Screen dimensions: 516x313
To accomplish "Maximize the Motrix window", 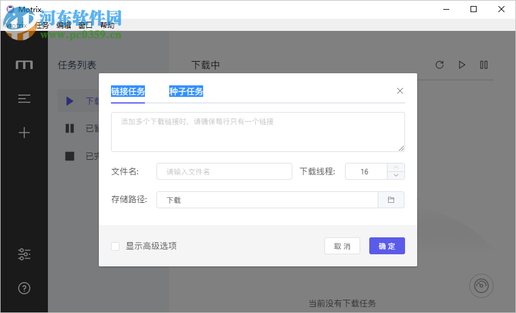I will click(474, 9).
